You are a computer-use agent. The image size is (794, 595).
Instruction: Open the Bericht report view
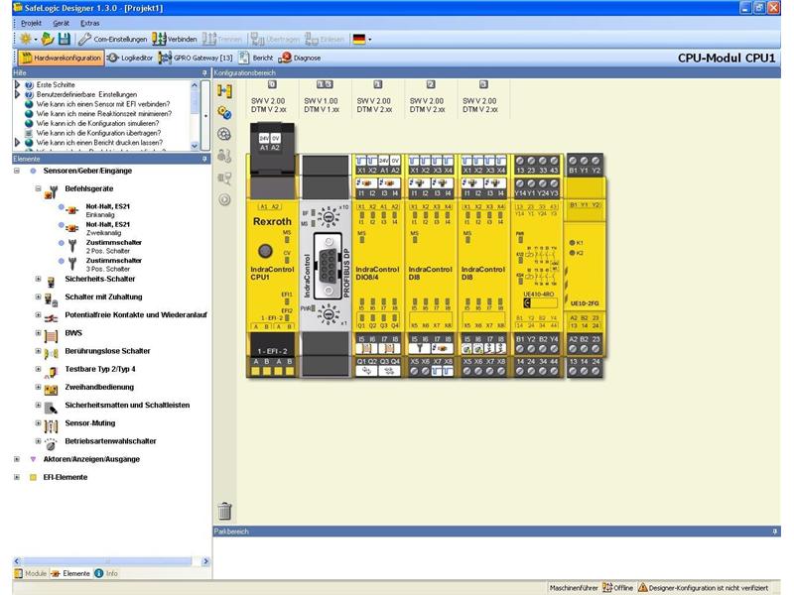[x=256, y=59]
